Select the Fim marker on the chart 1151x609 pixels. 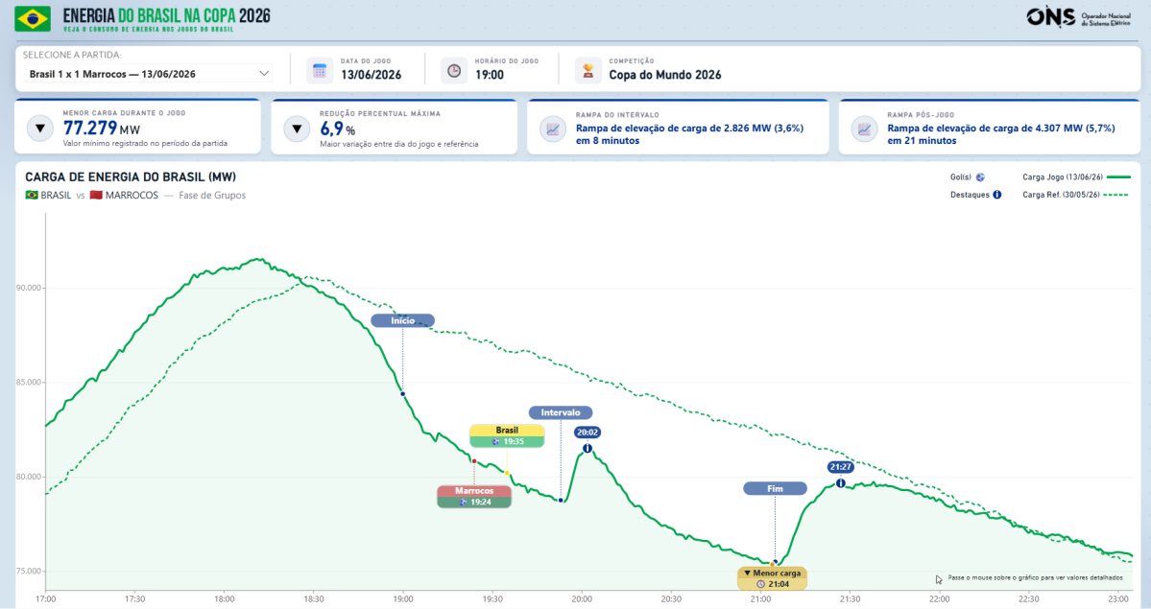(x=775, y=489)
